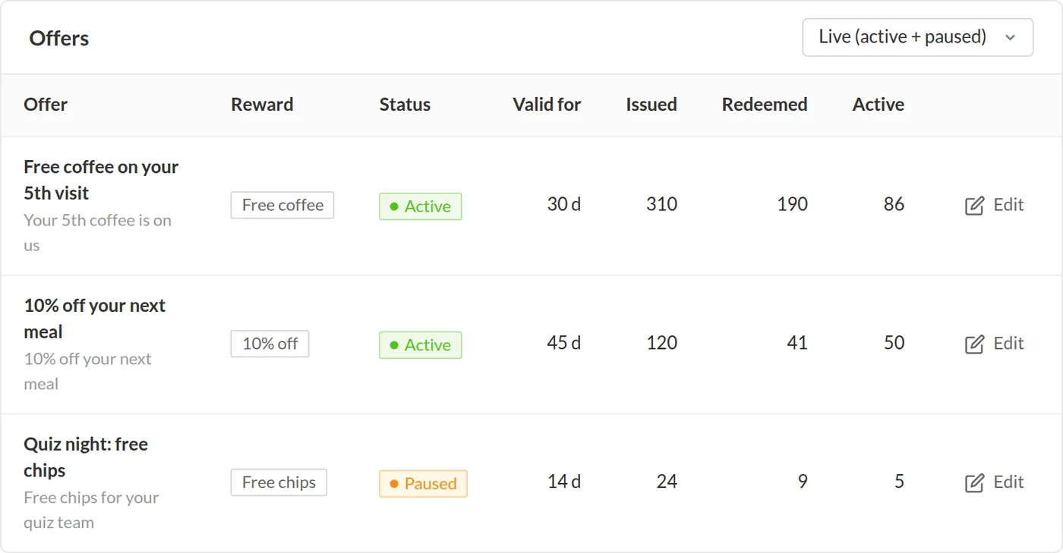This screenshot has width=1063, height=553.
Task: Sort by the Redeemed column header
Action: [x=765, y=105]
